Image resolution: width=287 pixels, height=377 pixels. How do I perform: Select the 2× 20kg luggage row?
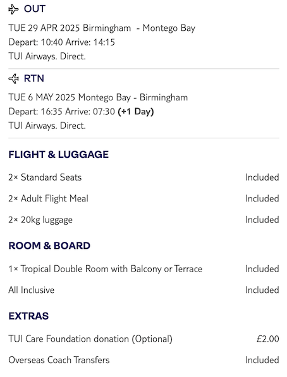143,220
